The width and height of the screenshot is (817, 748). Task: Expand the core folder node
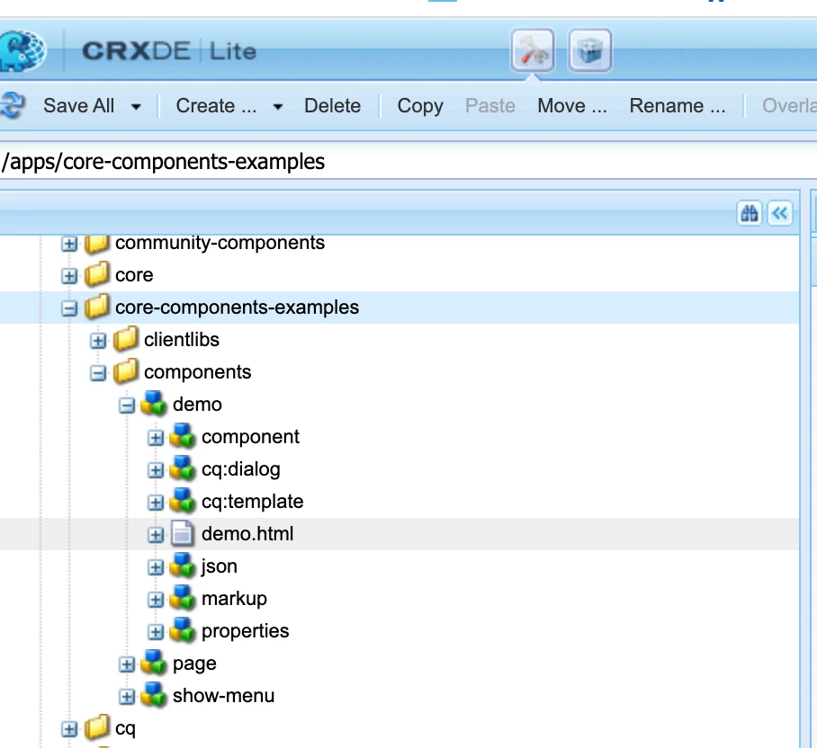click(68, 276)
